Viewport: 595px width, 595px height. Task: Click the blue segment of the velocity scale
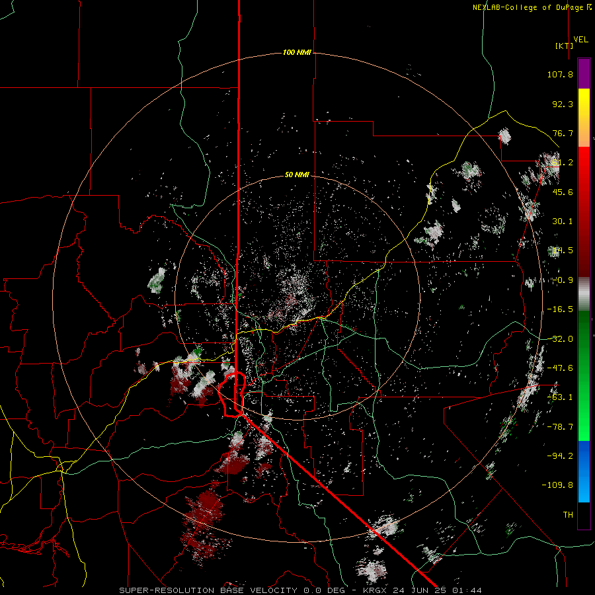tap(584, 471)
